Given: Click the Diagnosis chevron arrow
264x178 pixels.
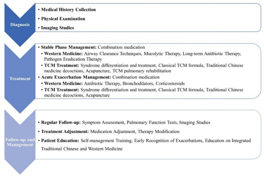Looking at the screenshot, I should [20, 25].
